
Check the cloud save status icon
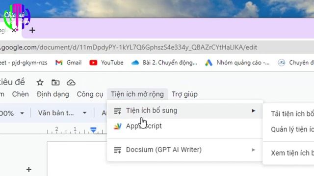click(x=71, y=83)
